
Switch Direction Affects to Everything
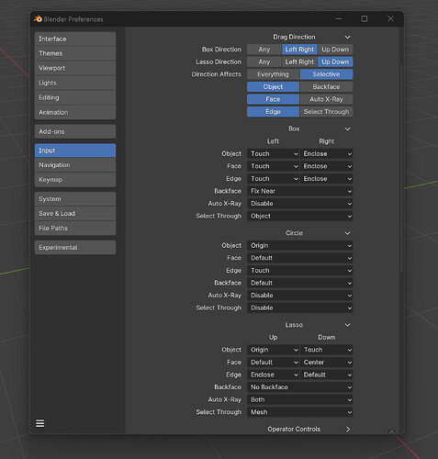[x=273, y=74]
